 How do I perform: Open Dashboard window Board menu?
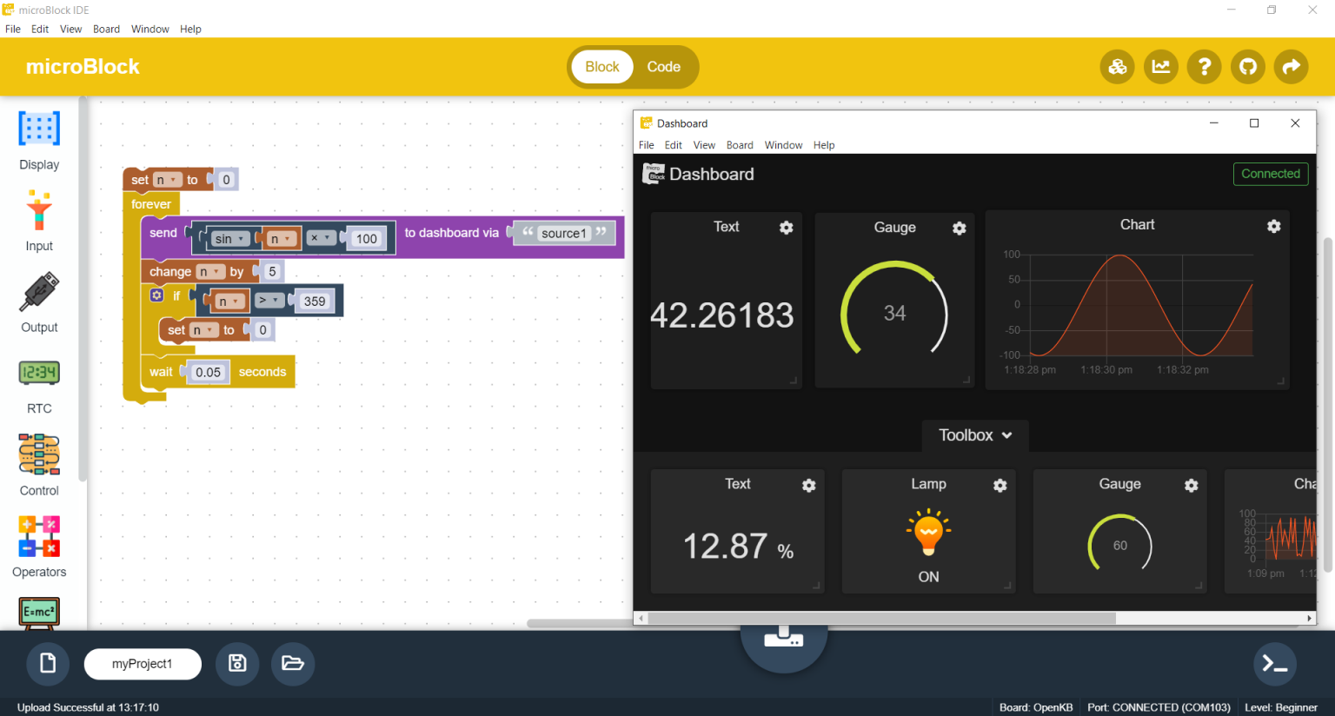(740, 145)
